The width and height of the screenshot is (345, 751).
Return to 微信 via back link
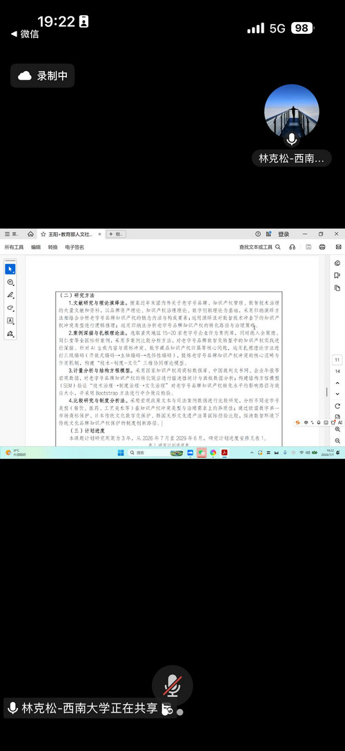(x=25, y=34)
